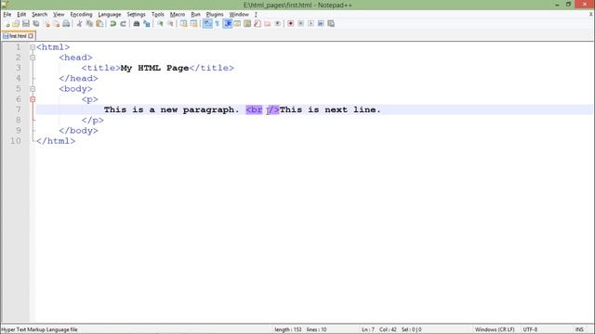Click the highlighted <br tag text

pyautogui.click(x=254, y=109)
